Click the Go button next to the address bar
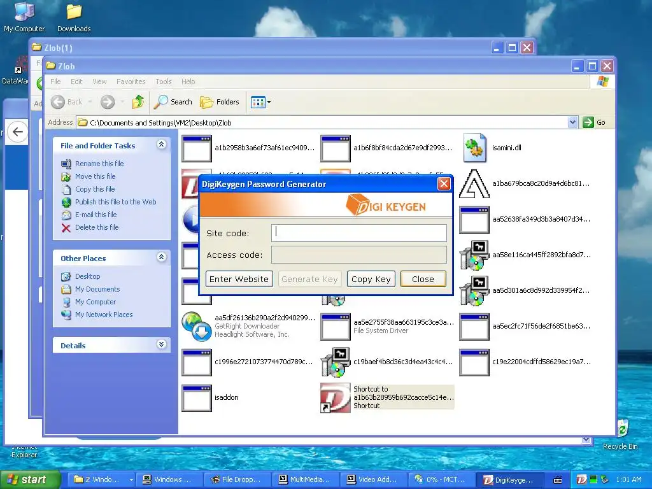This screenshot has height=489, width=652. coord(594,122)
